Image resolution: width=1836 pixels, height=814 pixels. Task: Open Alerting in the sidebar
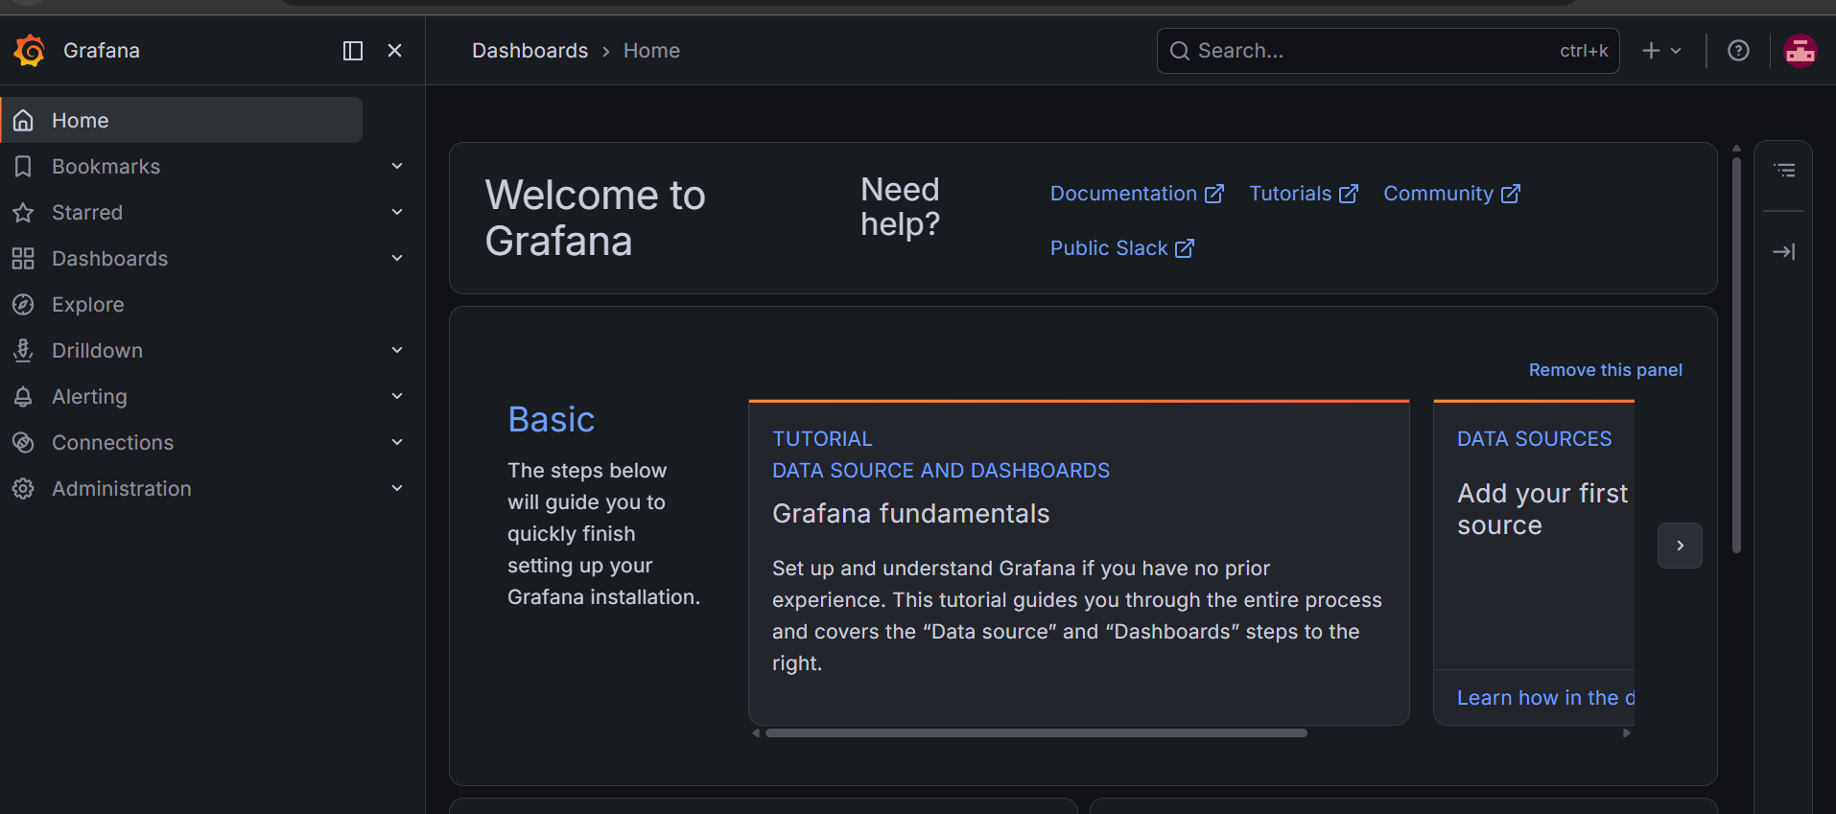click(89, 397)
